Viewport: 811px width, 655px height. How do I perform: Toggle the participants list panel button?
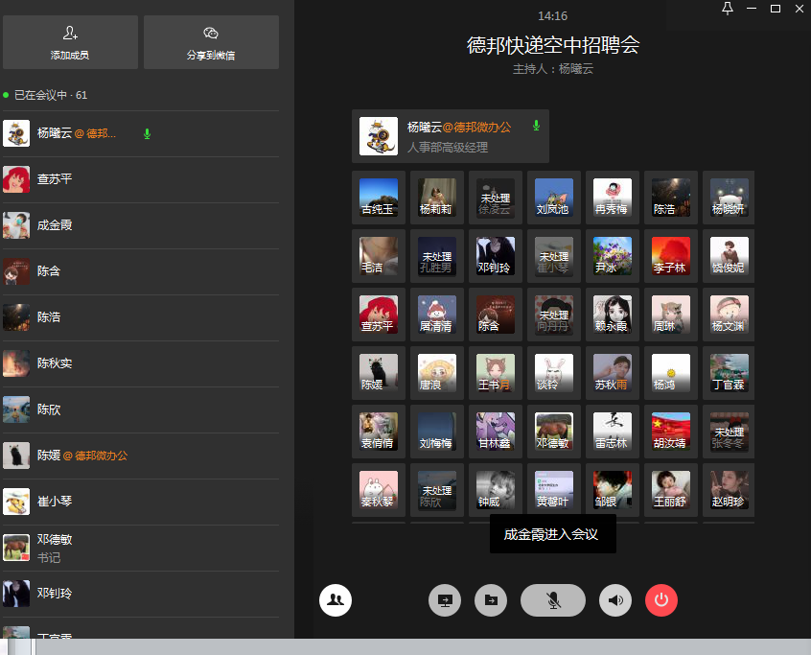click(x=336, y=600)
